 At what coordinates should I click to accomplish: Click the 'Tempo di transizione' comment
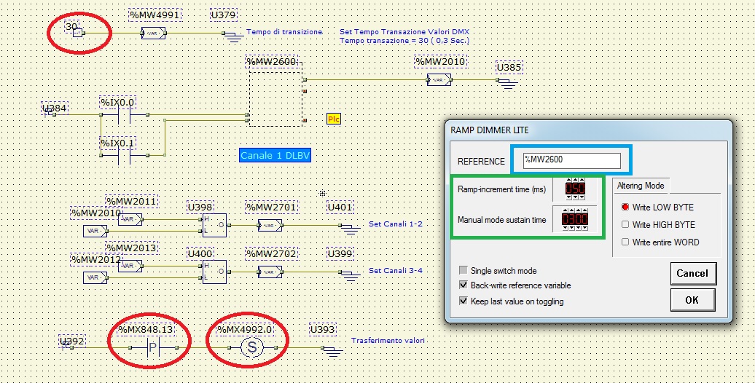(284, 31)
